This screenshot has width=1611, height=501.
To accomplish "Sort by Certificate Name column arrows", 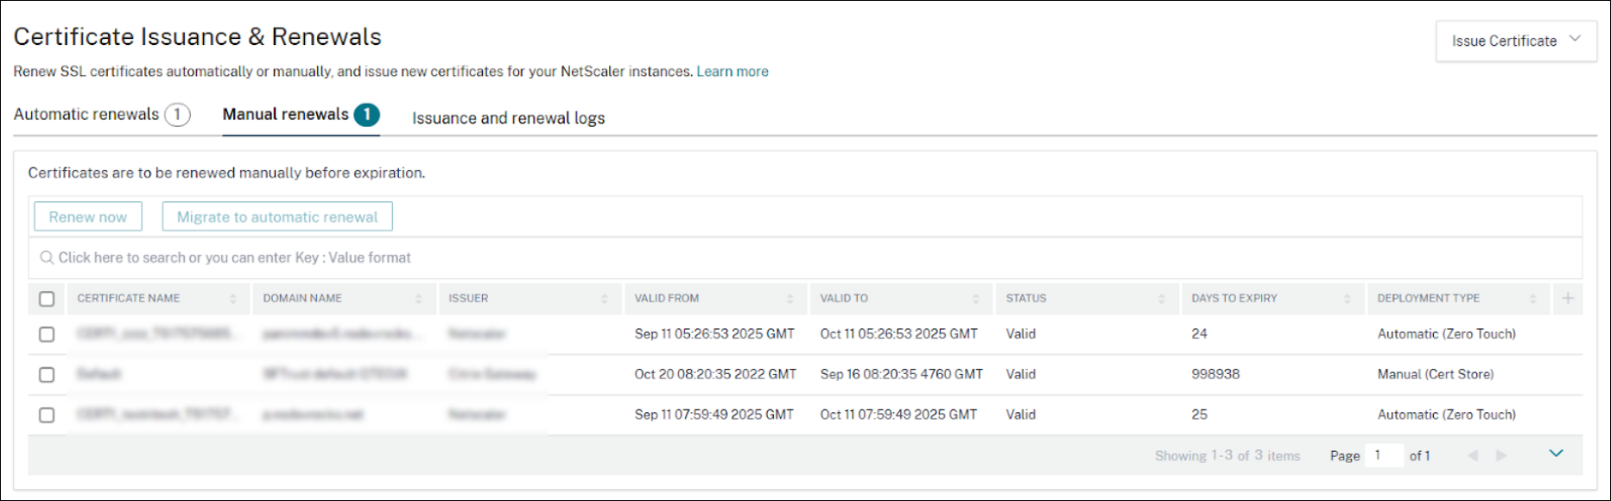I will coord(232,299).
